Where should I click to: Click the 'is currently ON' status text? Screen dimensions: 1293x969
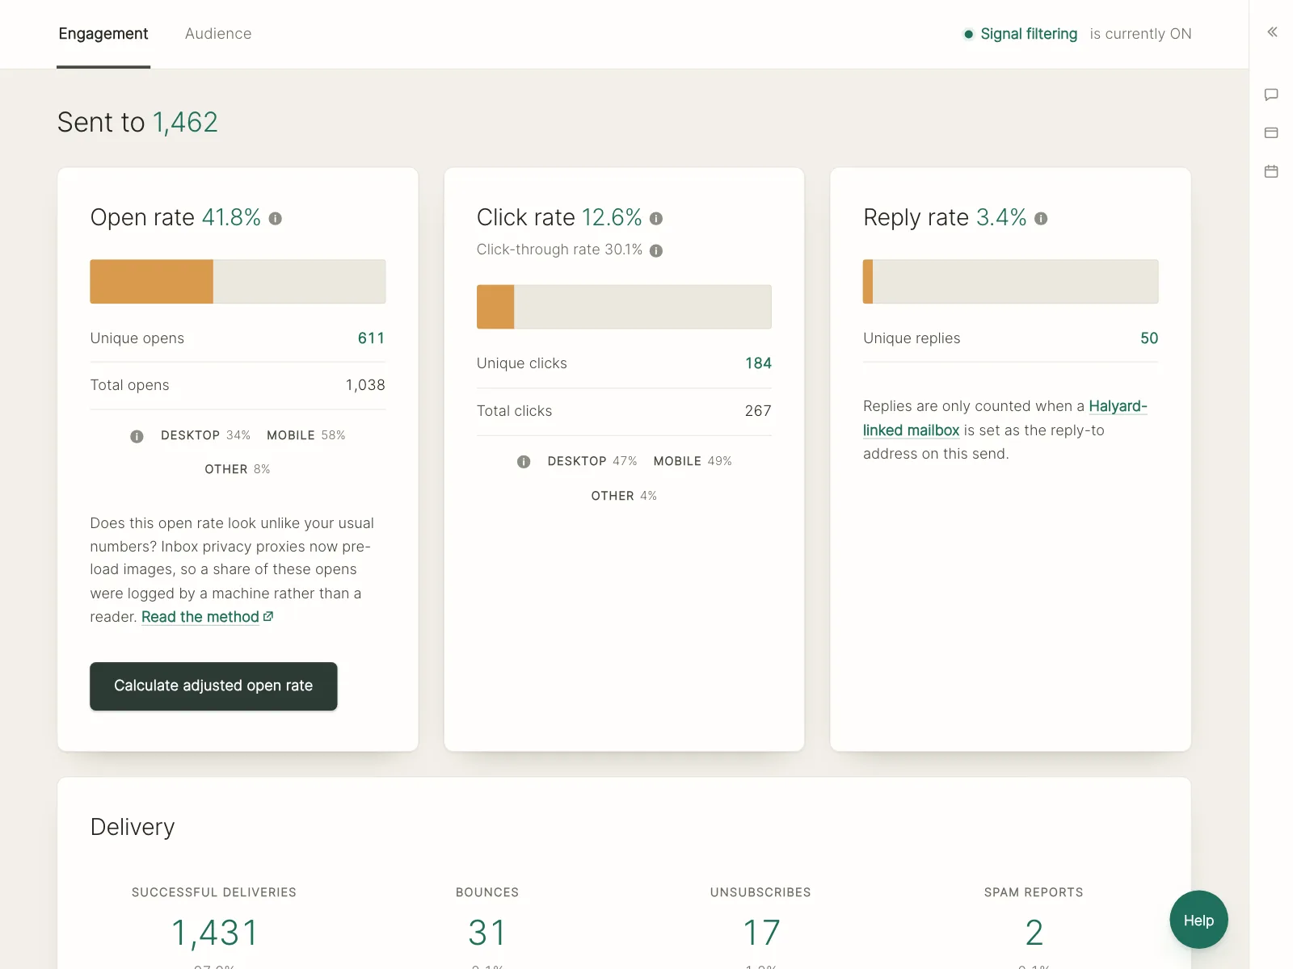point(1140,34)
